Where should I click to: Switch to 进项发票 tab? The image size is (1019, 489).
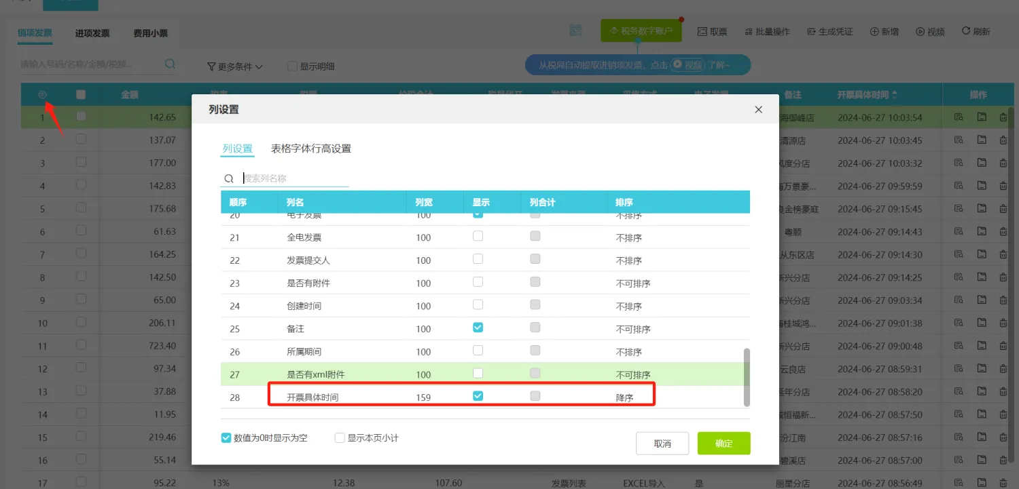click(x=92, y=33)
